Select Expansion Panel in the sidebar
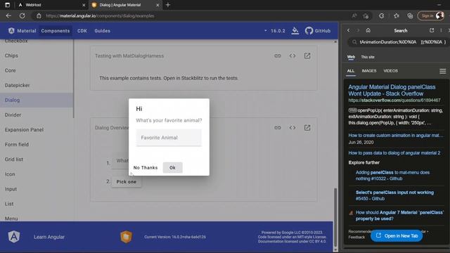The image size is (450, 253). coord(37,129)
